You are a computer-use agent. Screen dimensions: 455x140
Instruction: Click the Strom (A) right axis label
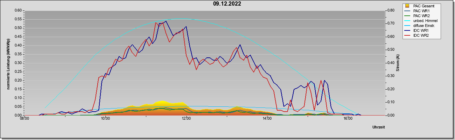398,63
